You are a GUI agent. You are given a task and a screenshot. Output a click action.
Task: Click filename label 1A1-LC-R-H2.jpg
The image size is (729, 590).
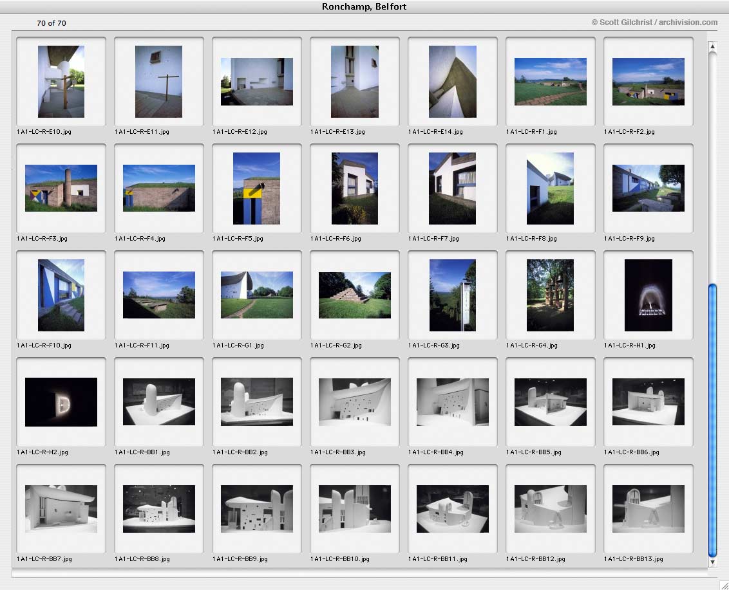pos(43,452)
